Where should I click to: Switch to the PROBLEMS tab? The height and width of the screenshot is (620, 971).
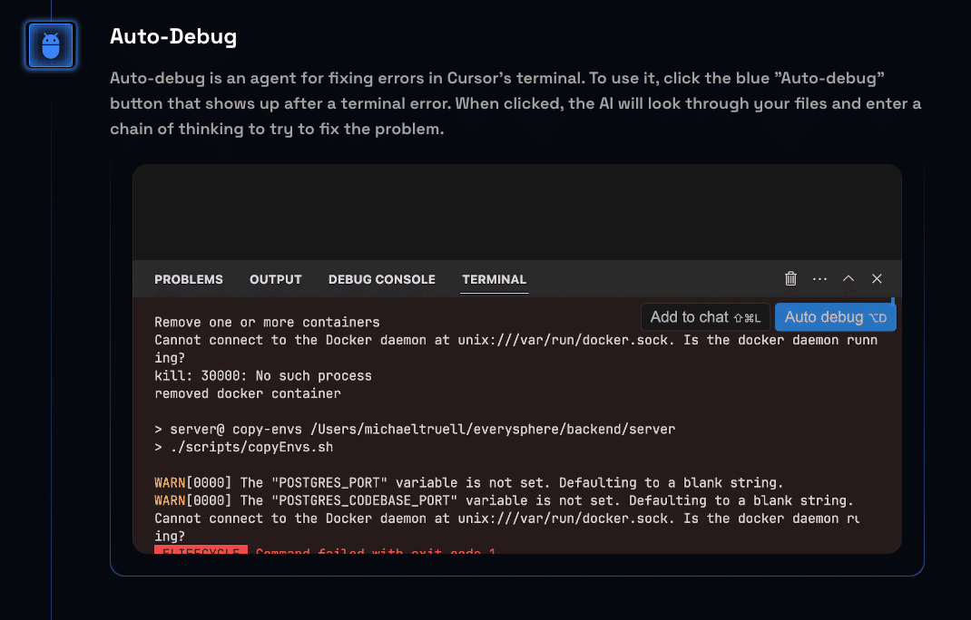tap(189, 279)
